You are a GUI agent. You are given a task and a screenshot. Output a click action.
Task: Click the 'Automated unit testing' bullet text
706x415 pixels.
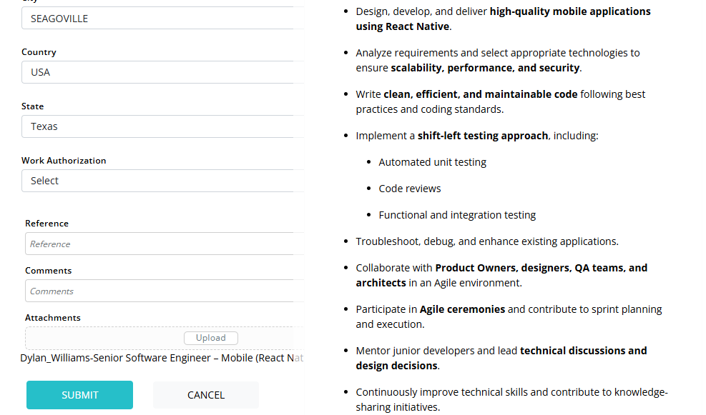click(x=432, y=162)
